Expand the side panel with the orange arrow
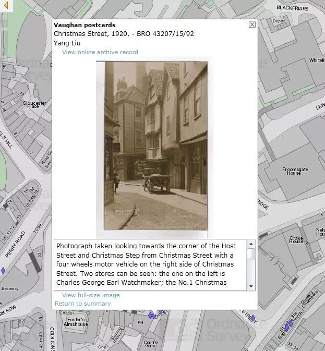Image resolution: width=325 pixels, height=351 pixels. (6, 5)
